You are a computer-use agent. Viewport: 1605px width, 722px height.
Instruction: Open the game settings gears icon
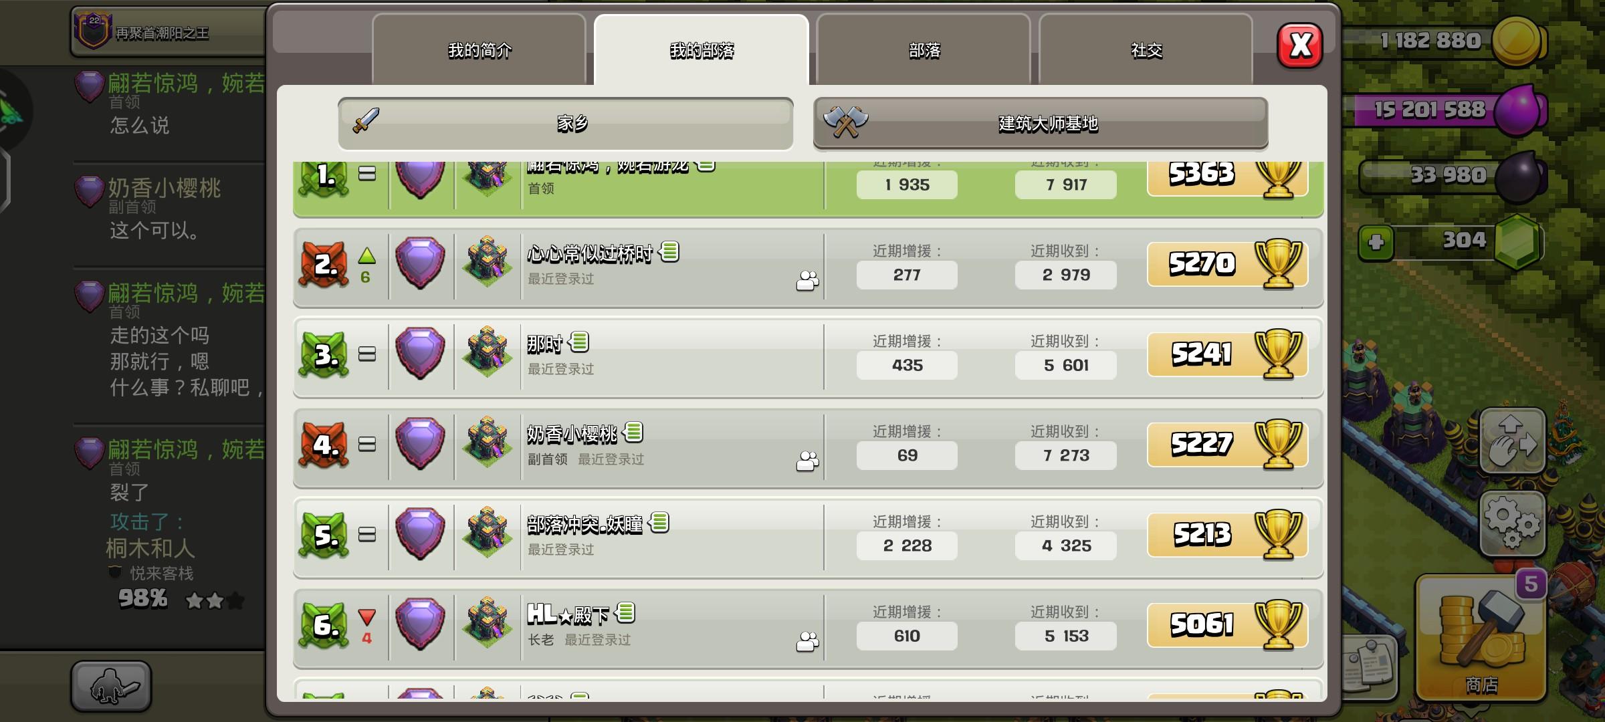pyautogui.click(x=1513, y=524)
